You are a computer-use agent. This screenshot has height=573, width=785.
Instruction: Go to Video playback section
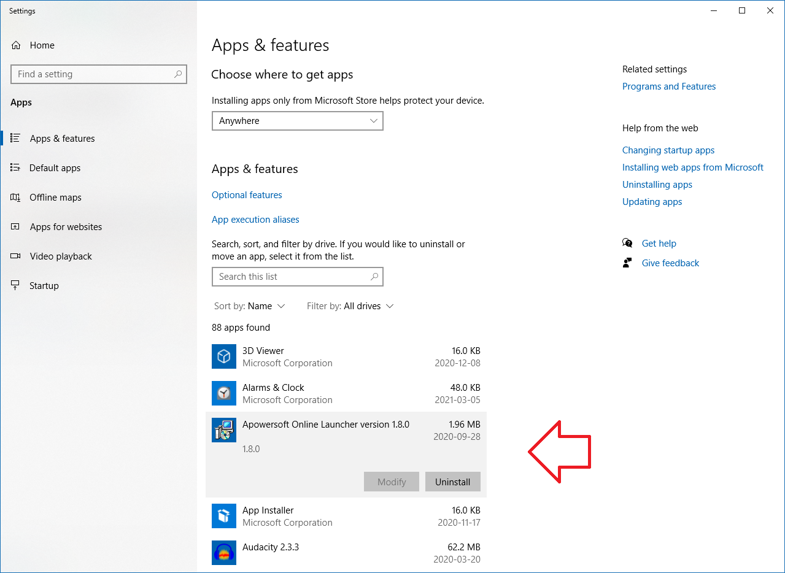(x=98, y=256)
